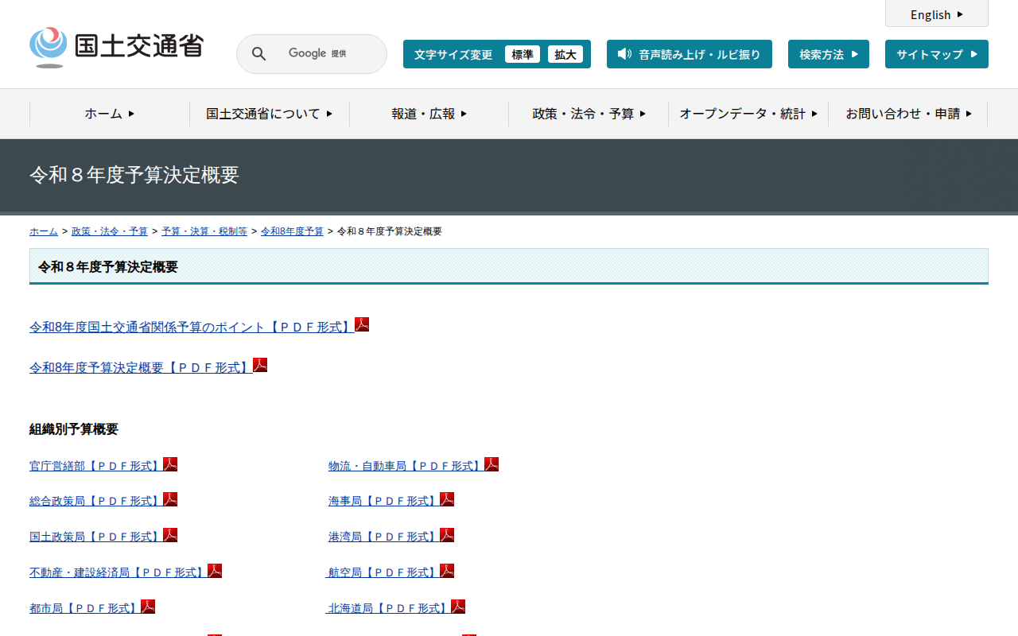This screenshot has height=636, width=1018.
Task: Open 不動産・建設経済局 PDF link
Action: click(119, 572)
